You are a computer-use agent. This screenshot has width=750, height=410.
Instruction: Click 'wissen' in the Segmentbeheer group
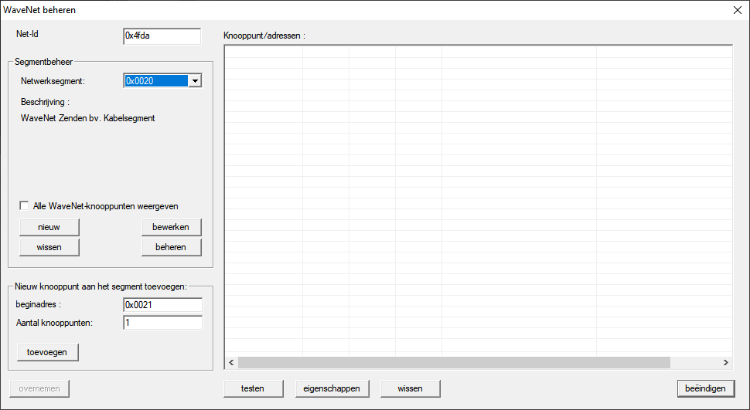tap(49, 247)
